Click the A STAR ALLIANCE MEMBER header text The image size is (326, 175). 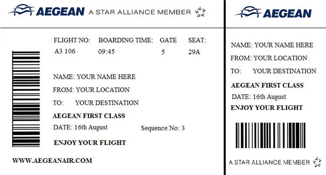point(140,12)
